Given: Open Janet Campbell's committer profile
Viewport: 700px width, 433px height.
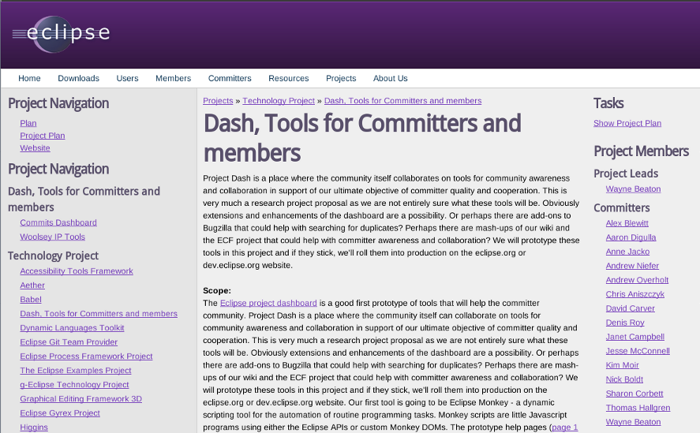Looking at the screenshot, I should click(x=634, y=337).
